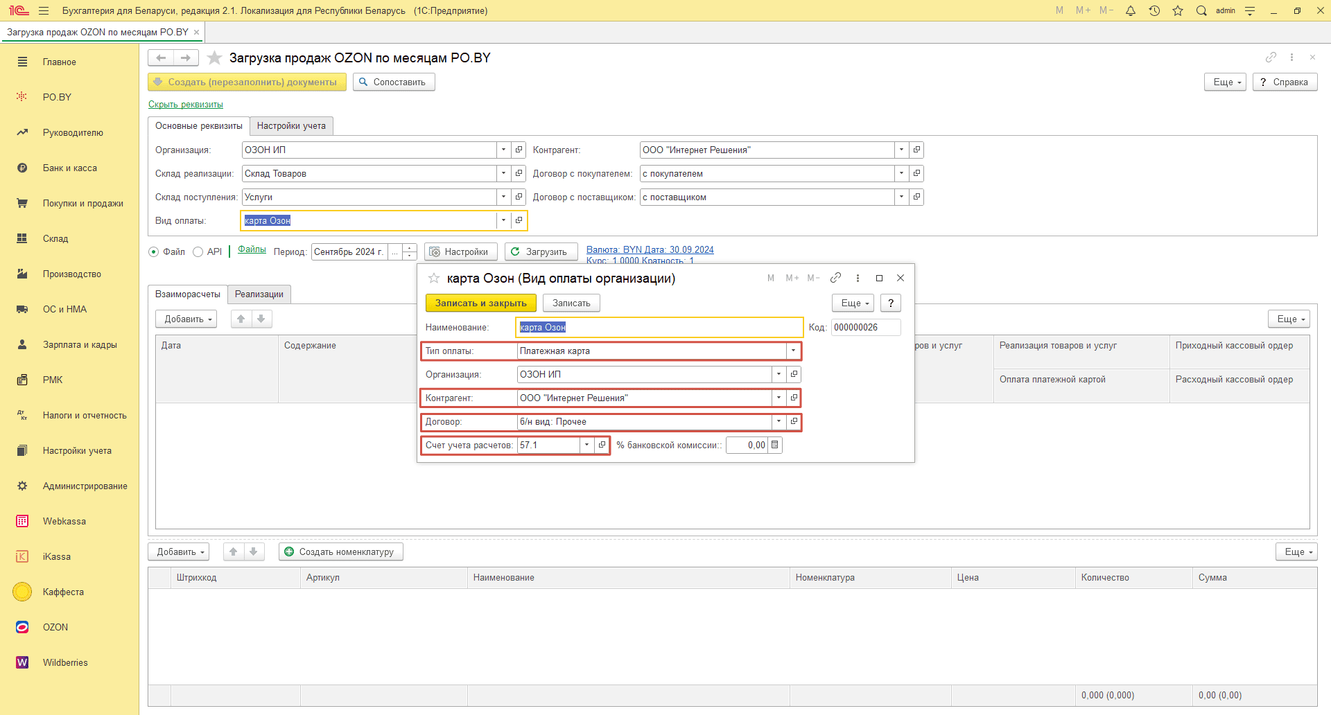Open the notifications bell icon
This screenshot has width=1331, height=715.
point(1131,10)
